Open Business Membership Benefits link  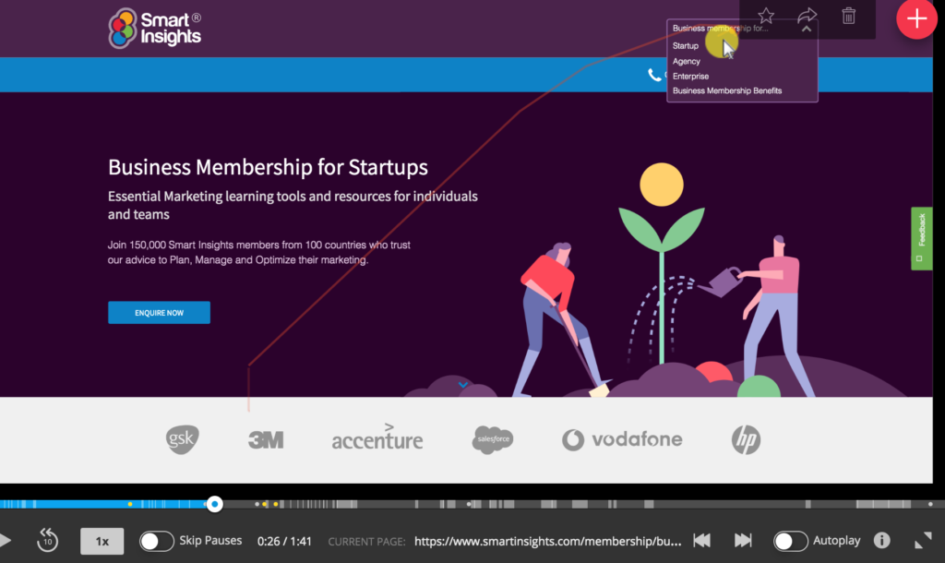[x=727, y=91]
